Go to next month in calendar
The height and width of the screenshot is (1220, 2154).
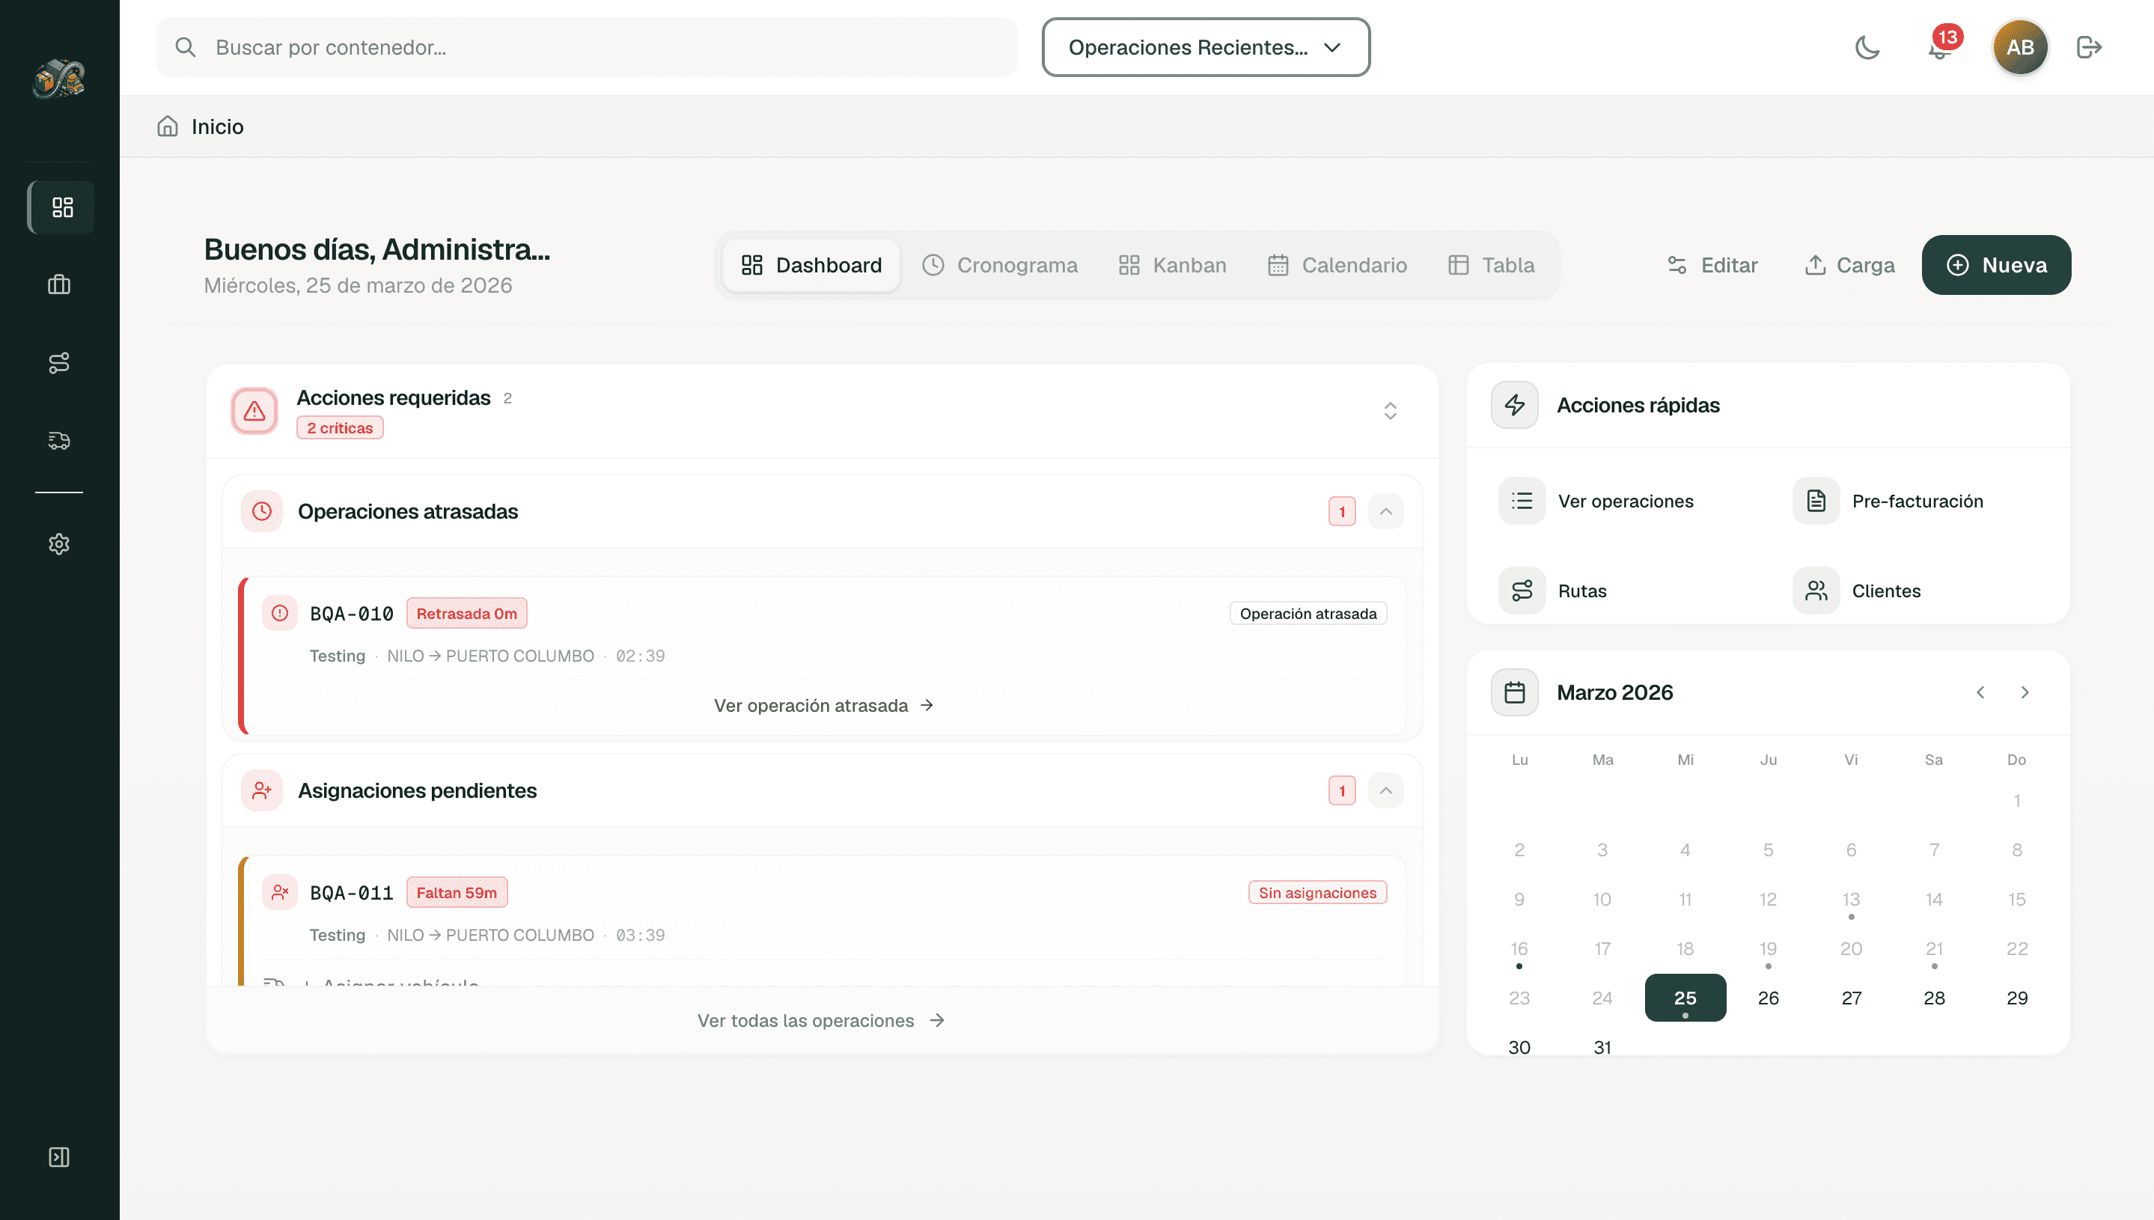click(x=2025, y=693)
